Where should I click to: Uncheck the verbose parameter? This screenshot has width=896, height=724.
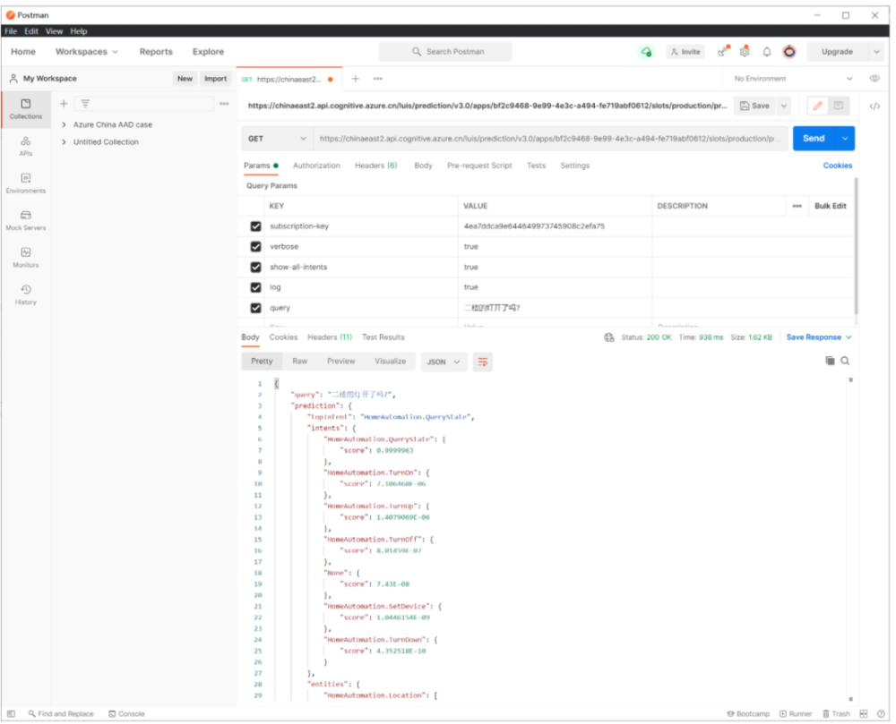pyautogui.click(x=255, y=246)
